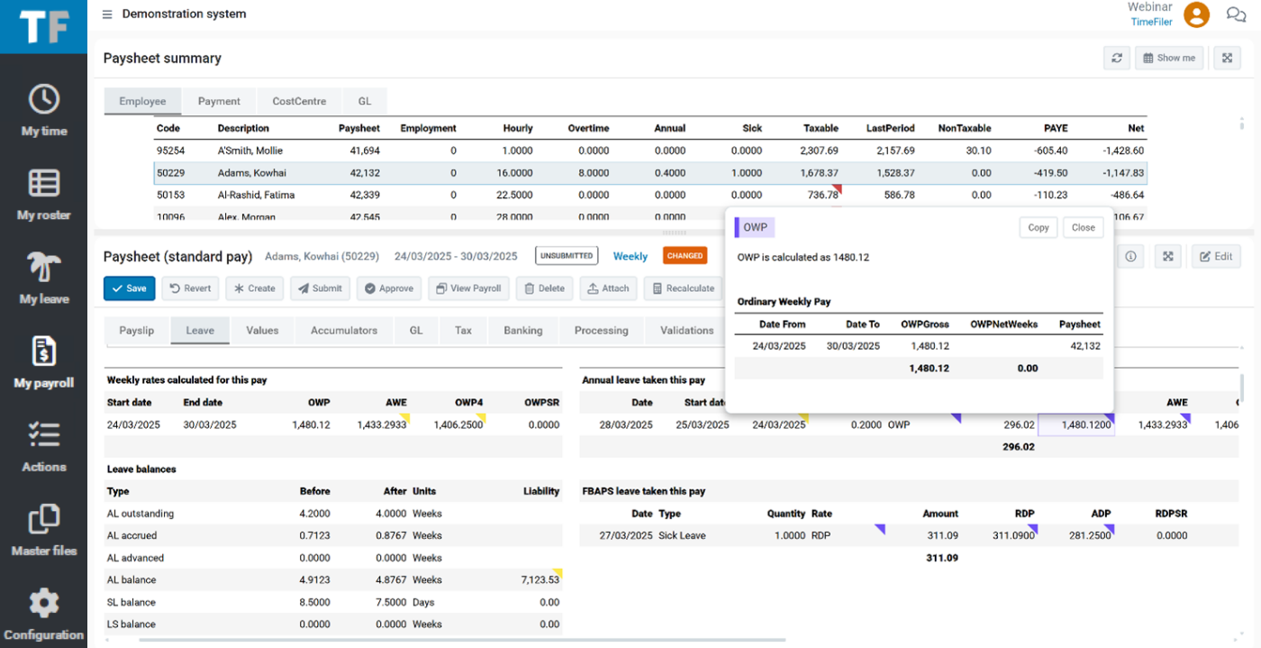Close the OWP popup

point(1083,228)
